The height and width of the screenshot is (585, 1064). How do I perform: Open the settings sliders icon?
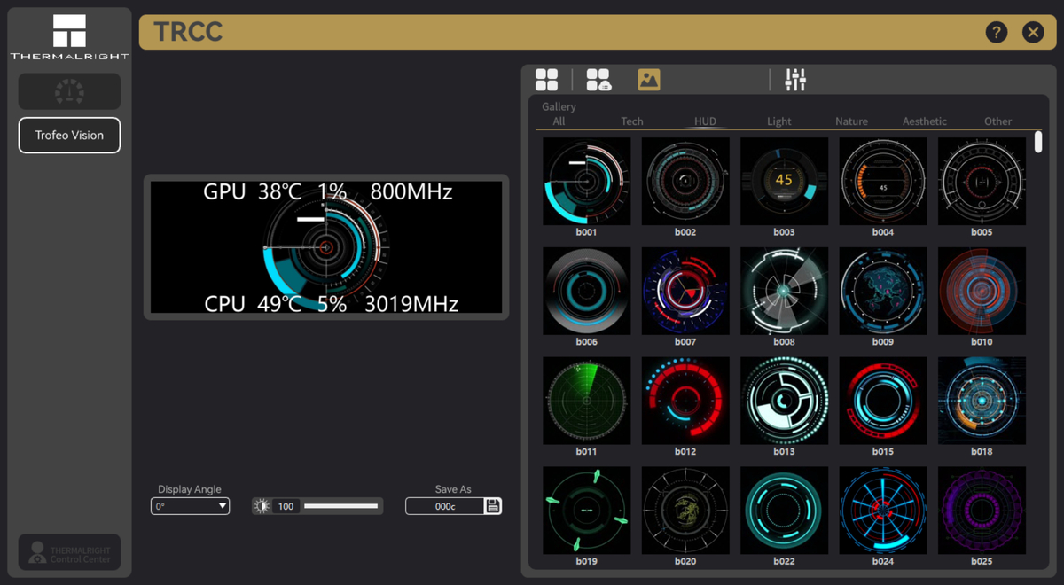(795, 80)
